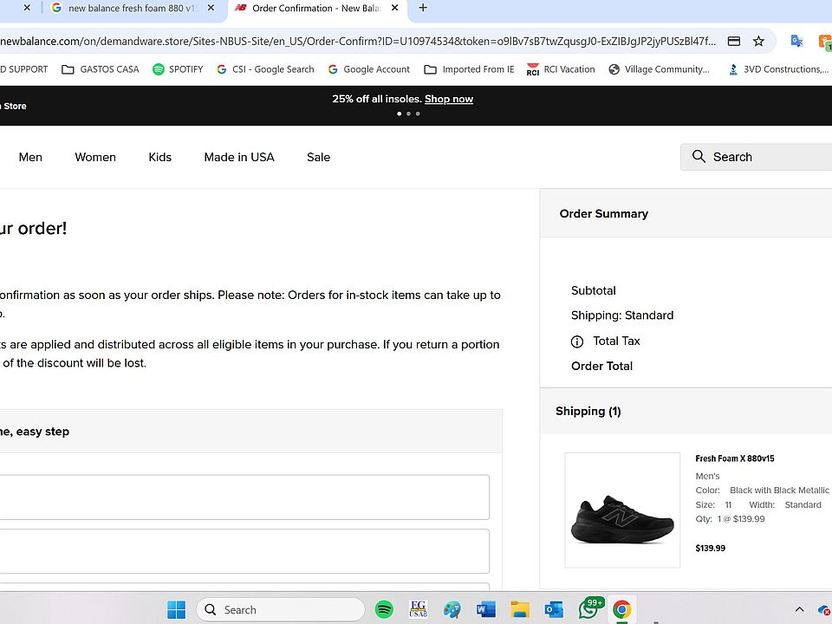The width and height of the screenshot is (832, 624).
Task: Open the Men navigation menu
Action: pyautogui.click(x=30, y=157)
